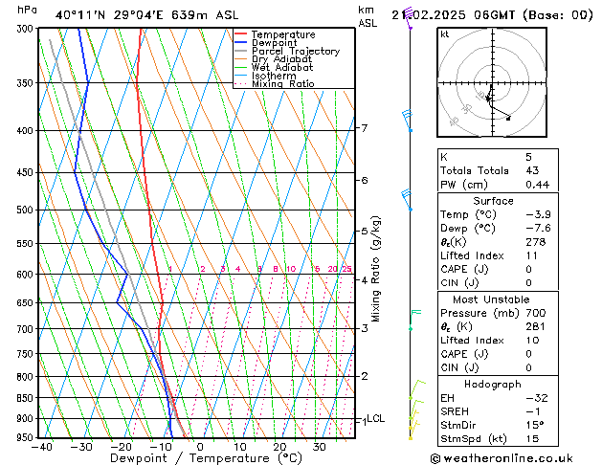The width and height of the screenshot is (602, 465).
Task: Click the 0 temperature axis label
Action: (x=200, y=447)
